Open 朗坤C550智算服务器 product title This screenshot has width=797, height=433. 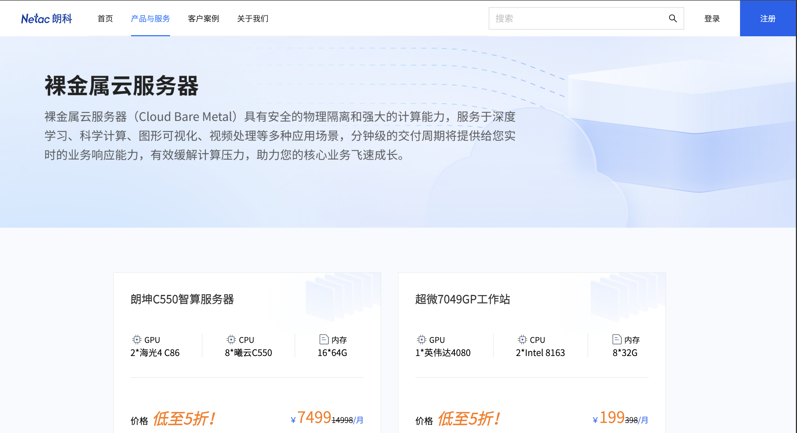point(182,299)
